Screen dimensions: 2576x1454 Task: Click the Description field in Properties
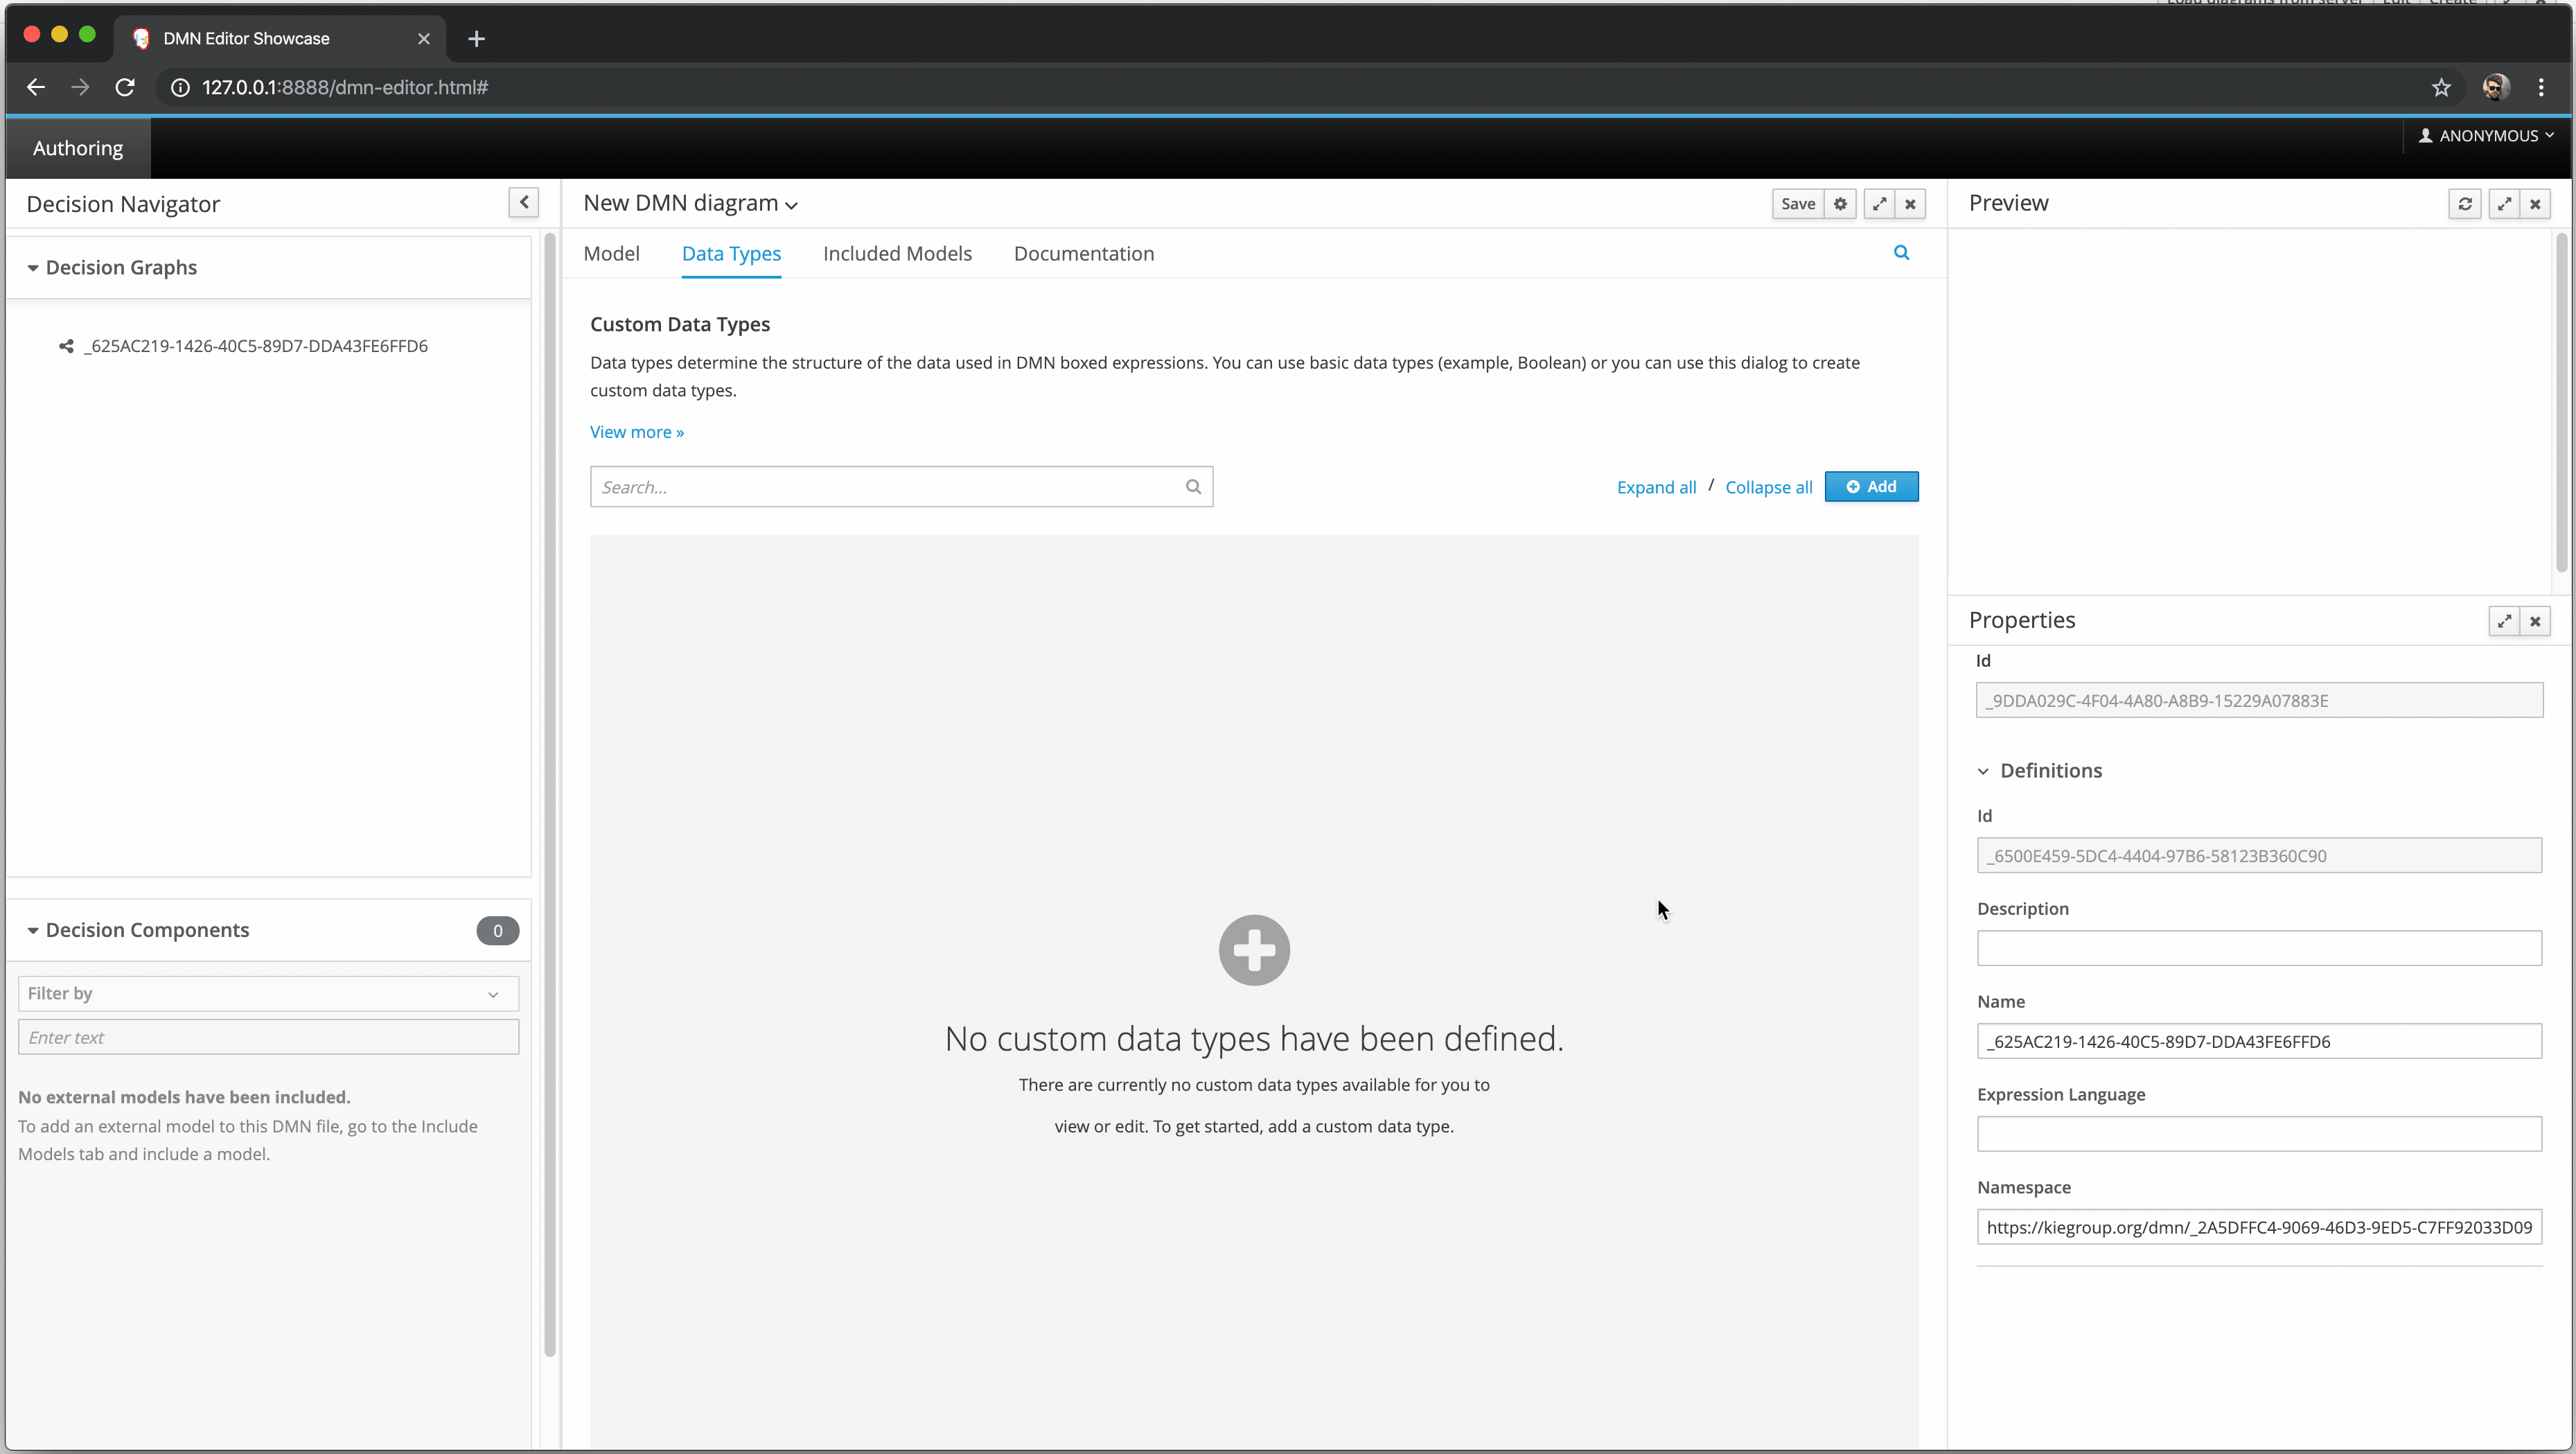[x=2258, y=949]
